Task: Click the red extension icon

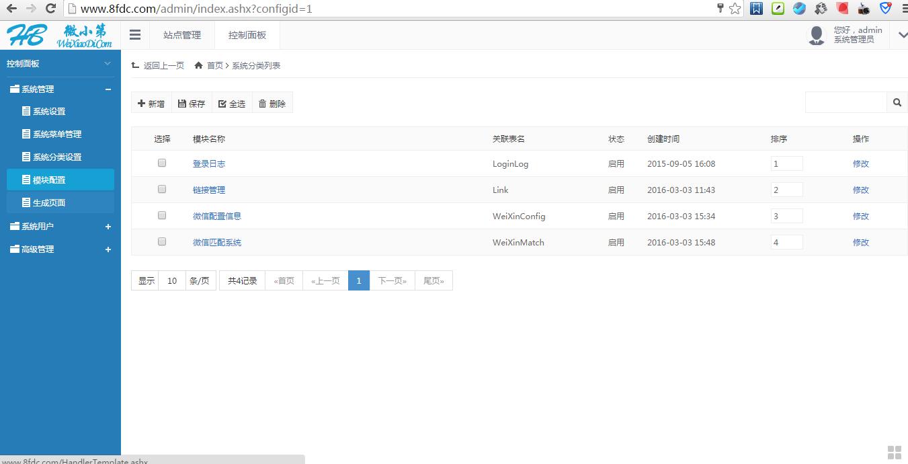Action: [x=842, y=9]
